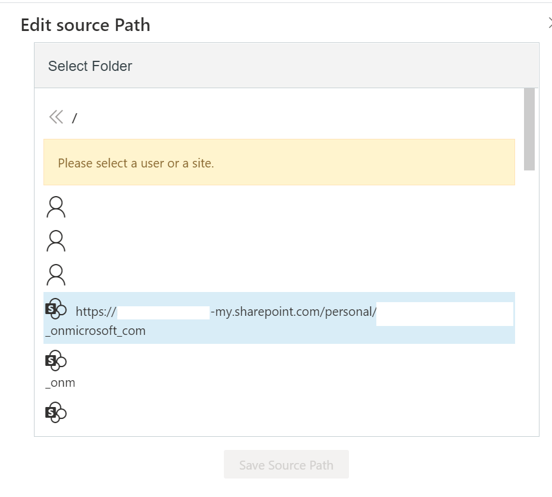The height and width of the screenshot is (497, 552).
Task: Click SharePoint icon above _onm text
Action: pyautogui.click(x=56, y=361)
